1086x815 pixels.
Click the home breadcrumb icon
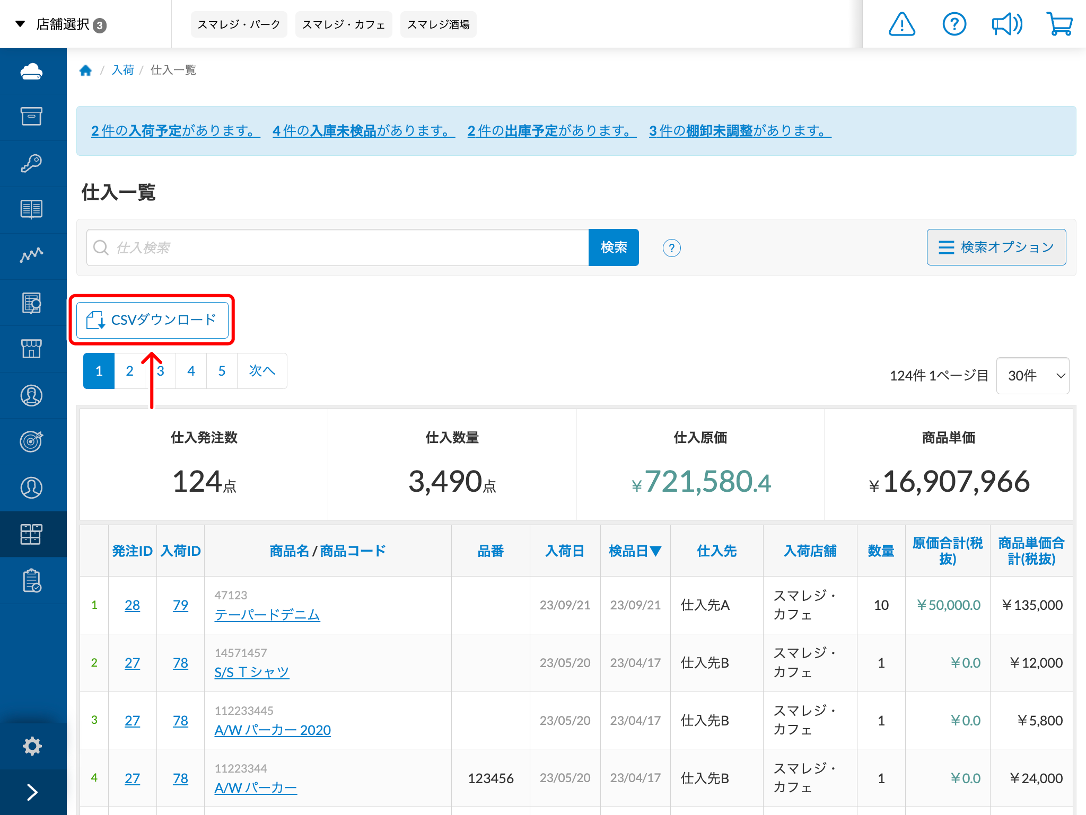[85, 70]
